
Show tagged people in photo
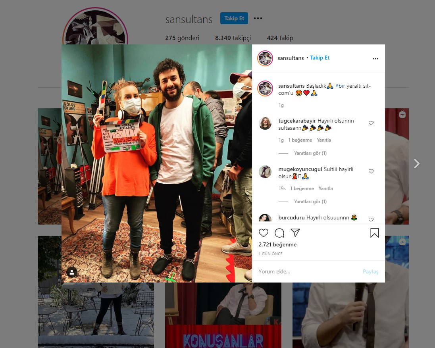tap(72, 272)
